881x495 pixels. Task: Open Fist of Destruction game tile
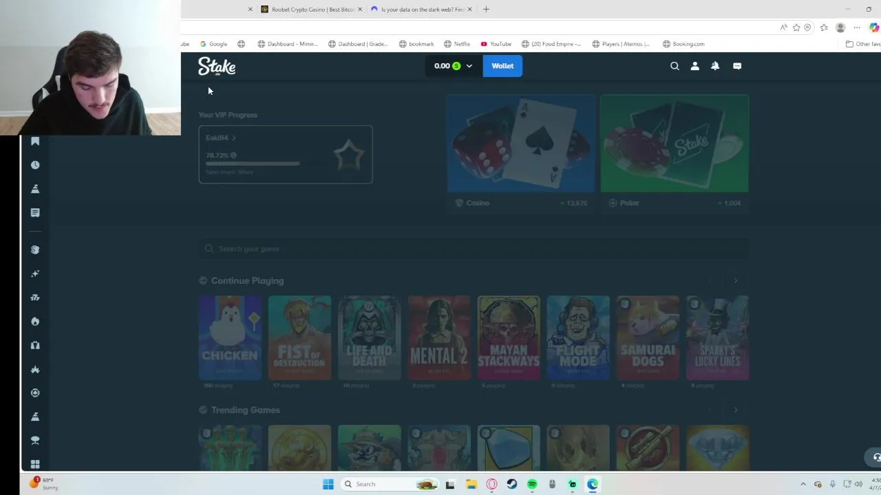click(299, 338)
